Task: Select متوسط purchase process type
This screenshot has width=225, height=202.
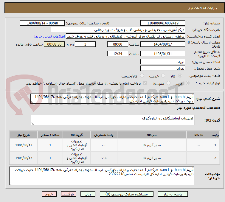Action: (x=169, y=83)
